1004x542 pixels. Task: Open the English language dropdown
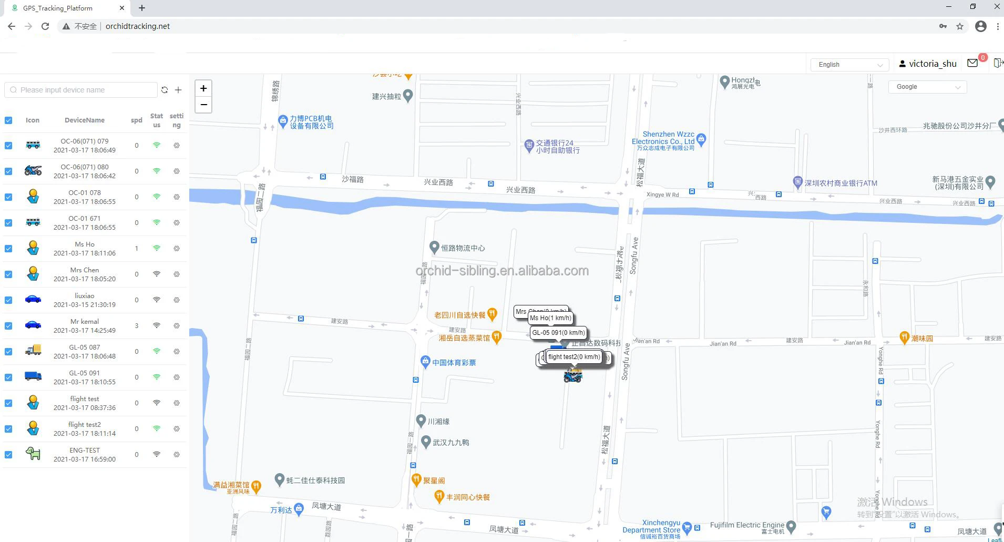coord(849,64)
